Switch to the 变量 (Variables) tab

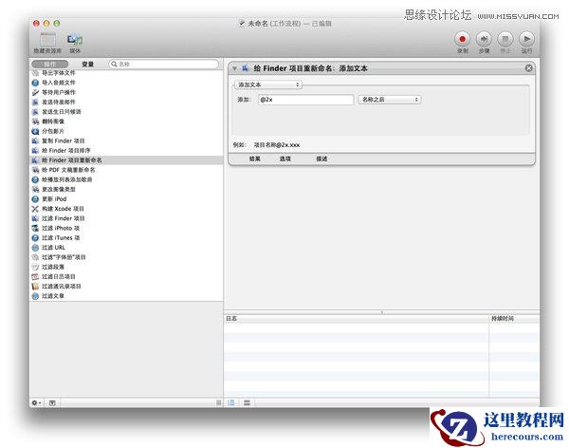click(87, 64)
